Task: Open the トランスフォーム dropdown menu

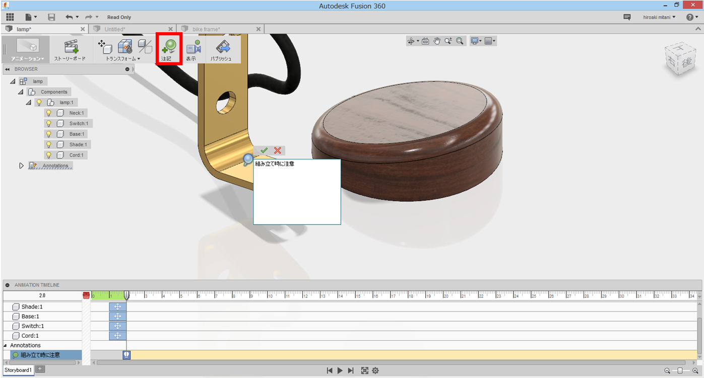Action: pyautogui.click(x=138, y=58)
